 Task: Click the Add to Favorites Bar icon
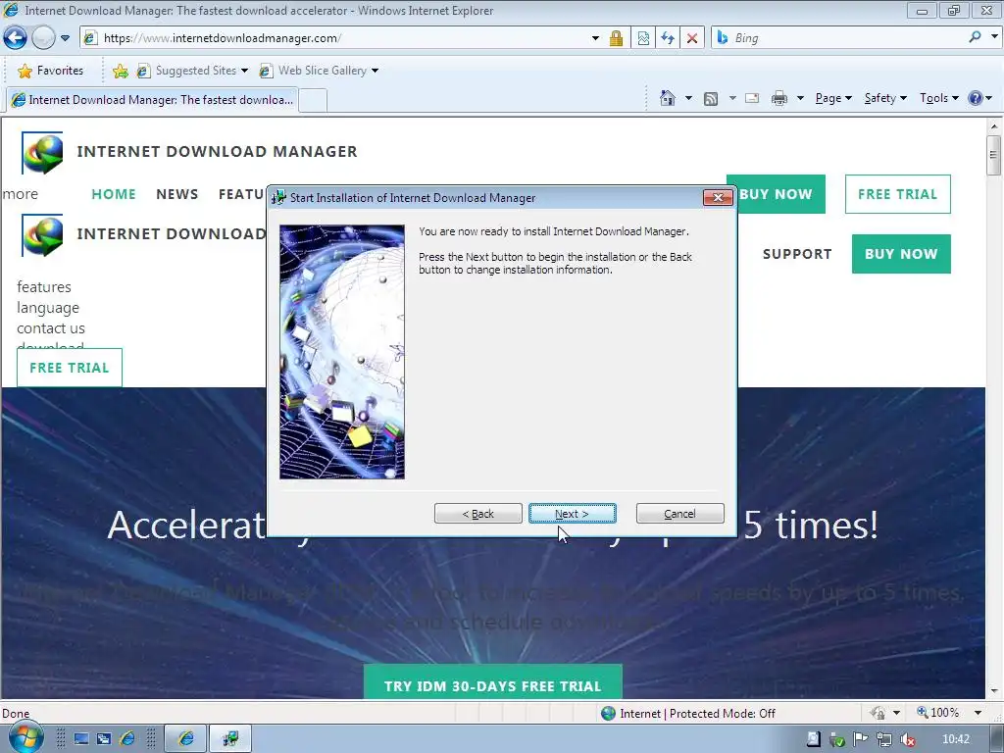pyautogui.click(x=120, y=71)
